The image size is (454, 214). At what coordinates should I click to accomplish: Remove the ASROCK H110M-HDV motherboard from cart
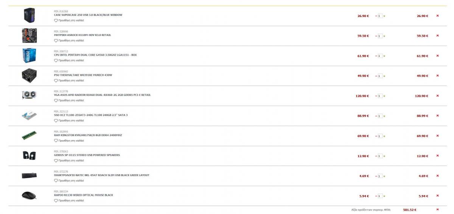pos(438,36)
